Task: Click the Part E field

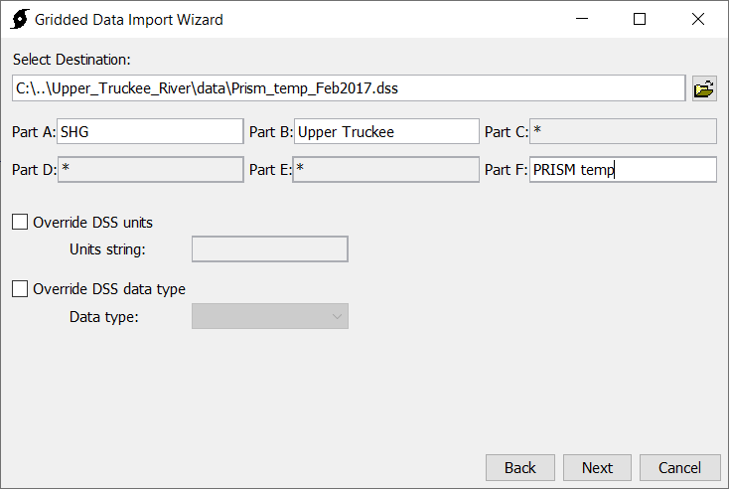Action: pos(386,169)
